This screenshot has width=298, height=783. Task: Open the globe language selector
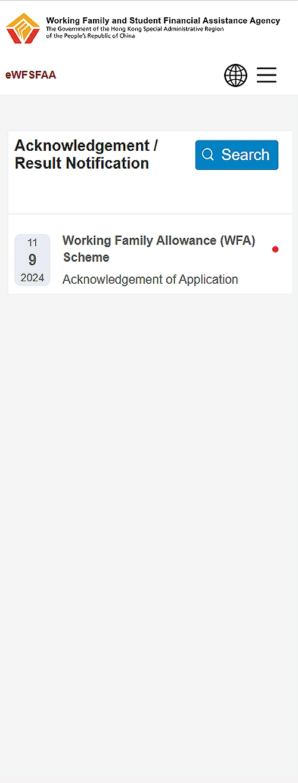coord(235,76)
